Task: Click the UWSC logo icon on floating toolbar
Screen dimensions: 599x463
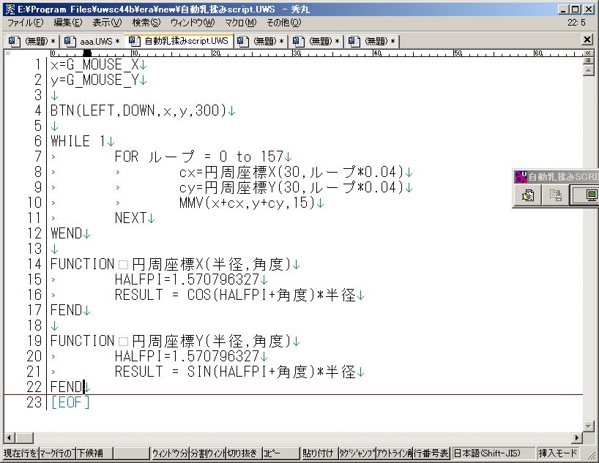Action: point(521,176)
